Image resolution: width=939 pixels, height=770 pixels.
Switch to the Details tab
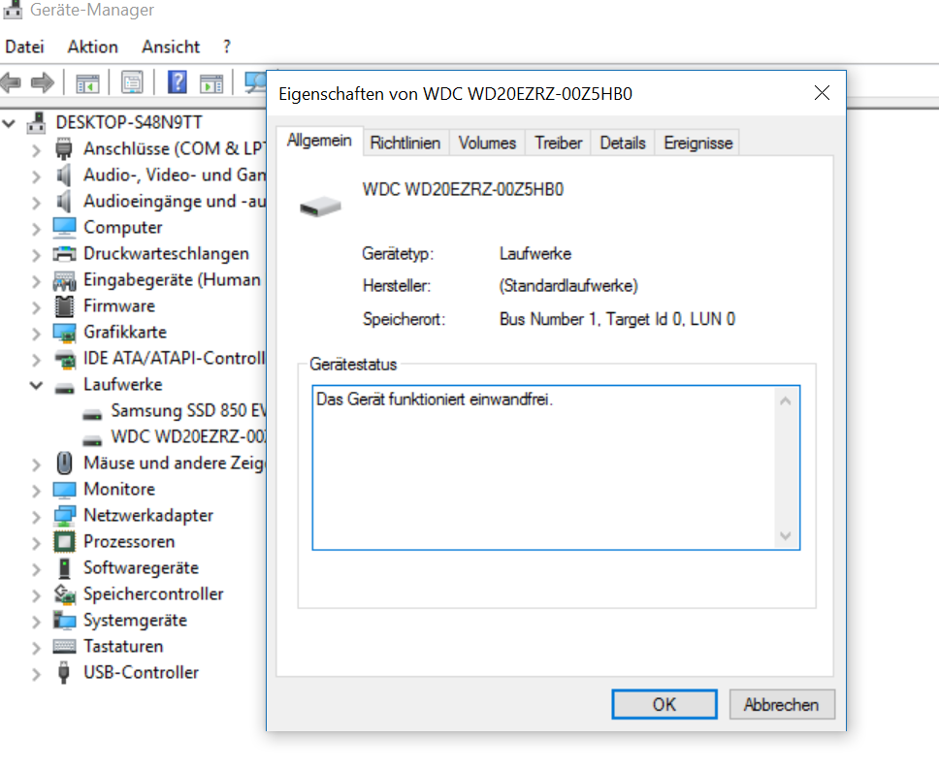[623, 144]
